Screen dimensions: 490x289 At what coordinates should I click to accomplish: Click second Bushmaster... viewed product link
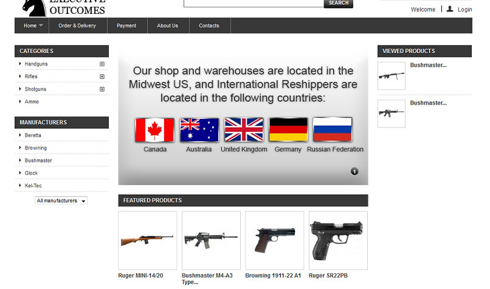click(428, 103)
